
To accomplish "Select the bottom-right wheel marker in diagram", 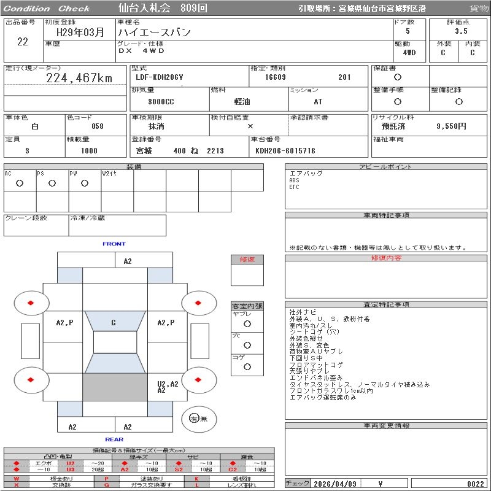I will 198,380.
